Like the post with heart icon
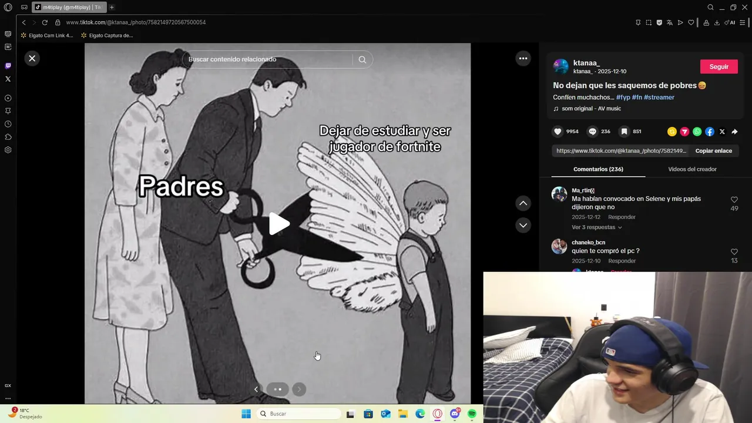This screenshot has height=423, width=752. click(558, 132)
